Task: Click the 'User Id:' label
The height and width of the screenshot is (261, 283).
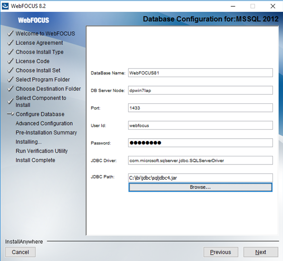Action: pyautogui.click(x=99, y=126)
